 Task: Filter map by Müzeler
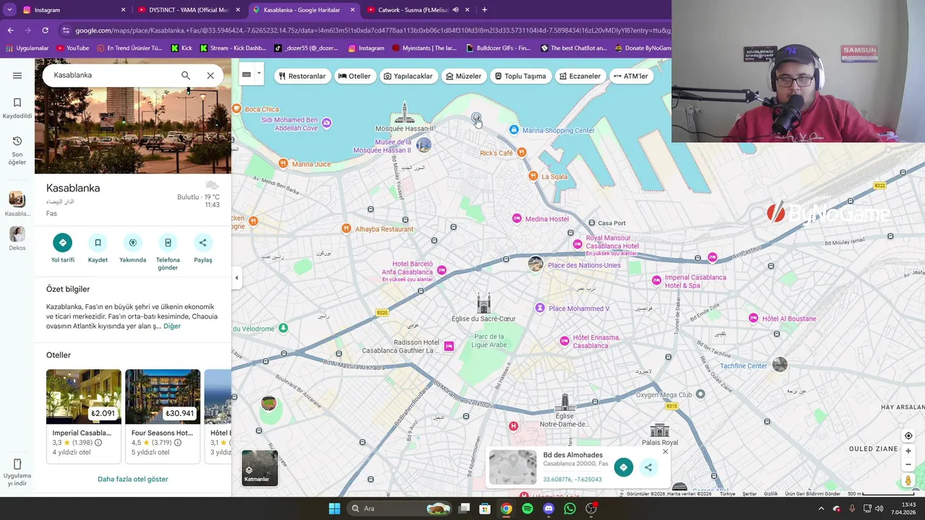point(464,76)
